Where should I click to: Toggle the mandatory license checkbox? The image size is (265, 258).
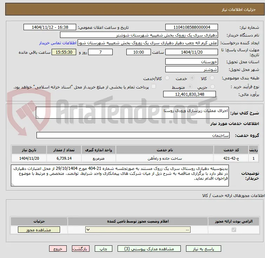(234, 230)
